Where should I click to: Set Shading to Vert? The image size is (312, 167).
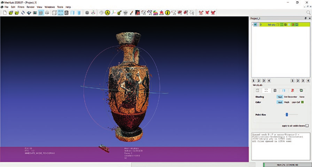pyautogui.click(x=280, y=97)
